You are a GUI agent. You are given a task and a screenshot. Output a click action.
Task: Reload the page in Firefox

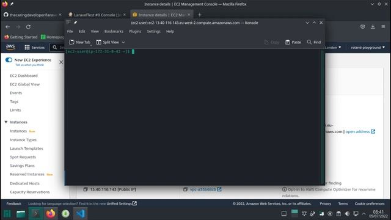click(x=29, y=27)
